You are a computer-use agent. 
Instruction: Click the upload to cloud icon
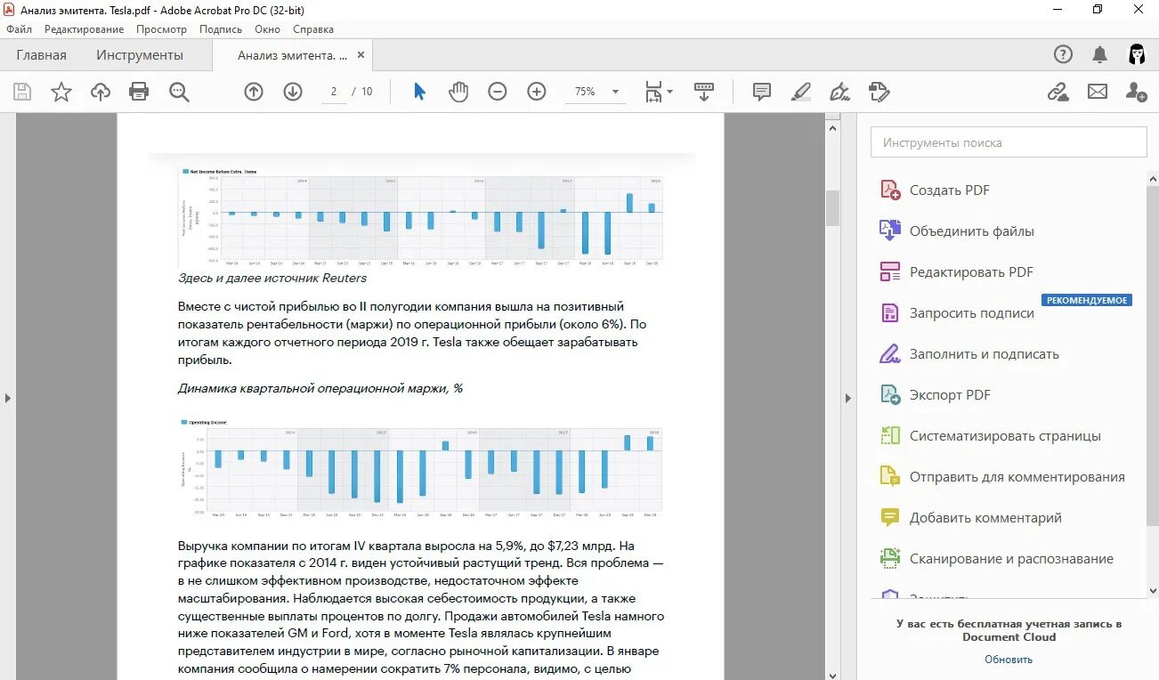point(101,92)
